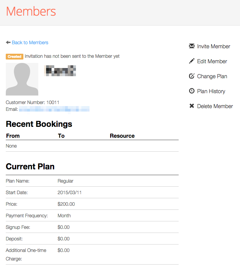Click the clock icon for Plan History
Viewport: 240px width, 270px height.
pyautogui.click(x=192, y=91)
